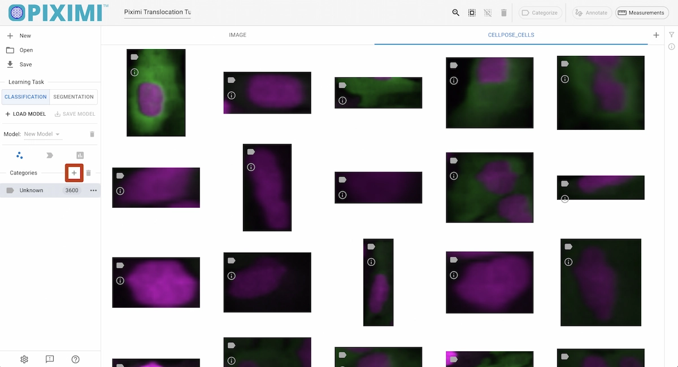Screen dimensions: 678x367
Task: Click the greyed Save Model button
Action: 75,114
